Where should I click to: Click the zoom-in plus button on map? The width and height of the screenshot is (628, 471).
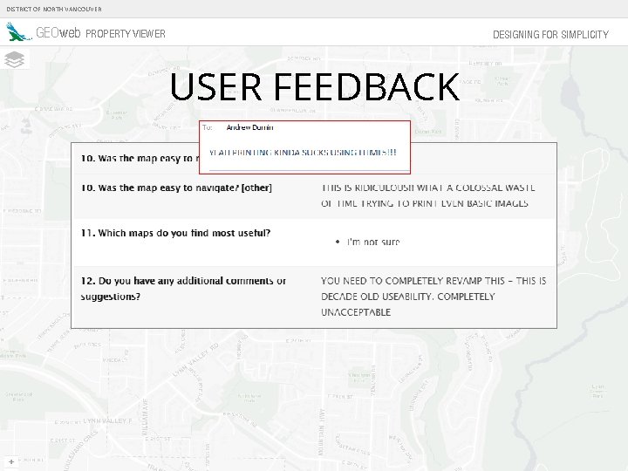pyautogui.click(x=10, y=461)
